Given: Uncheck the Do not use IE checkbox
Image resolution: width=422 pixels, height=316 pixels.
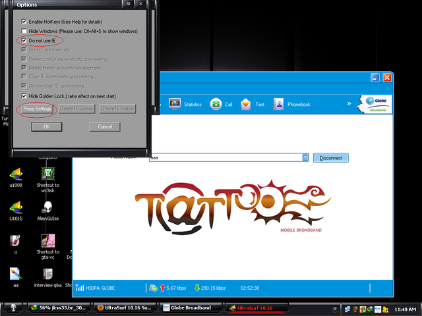Looking at the screenshot, I should [24, 40].
